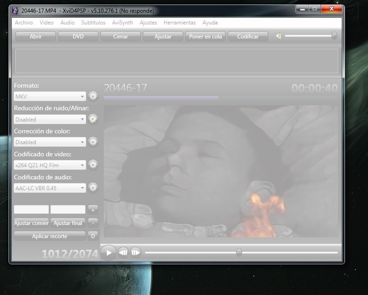Expand the Formato MKV dropdown
This screenshot has width=368, height=295.
click(x=82, y=97)
